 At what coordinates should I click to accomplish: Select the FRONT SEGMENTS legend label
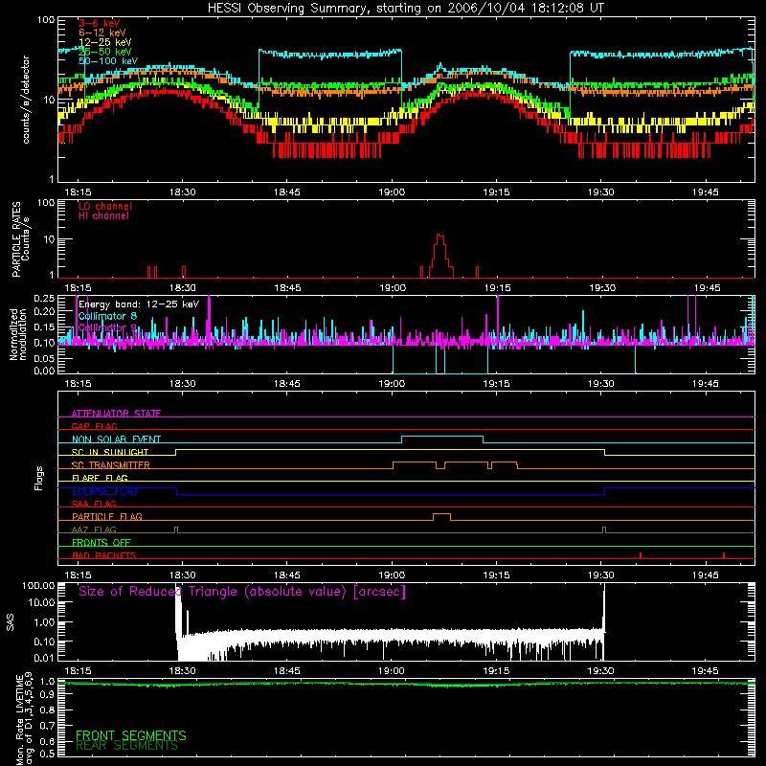pyautogui.click(x=131, y=735)
